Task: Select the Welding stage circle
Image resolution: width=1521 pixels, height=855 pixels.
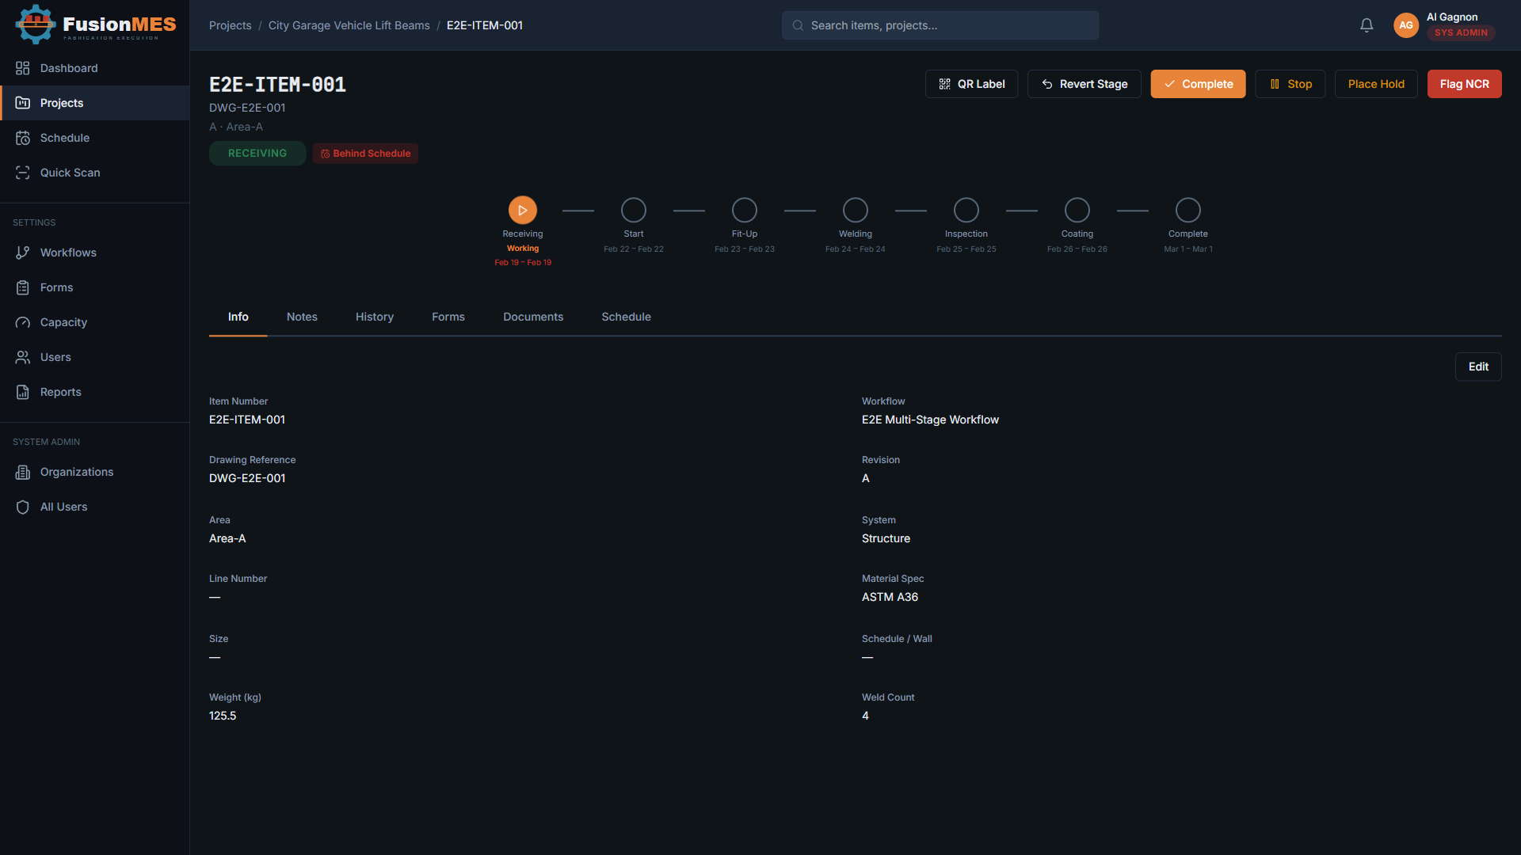Action: (x=856, y=210)
